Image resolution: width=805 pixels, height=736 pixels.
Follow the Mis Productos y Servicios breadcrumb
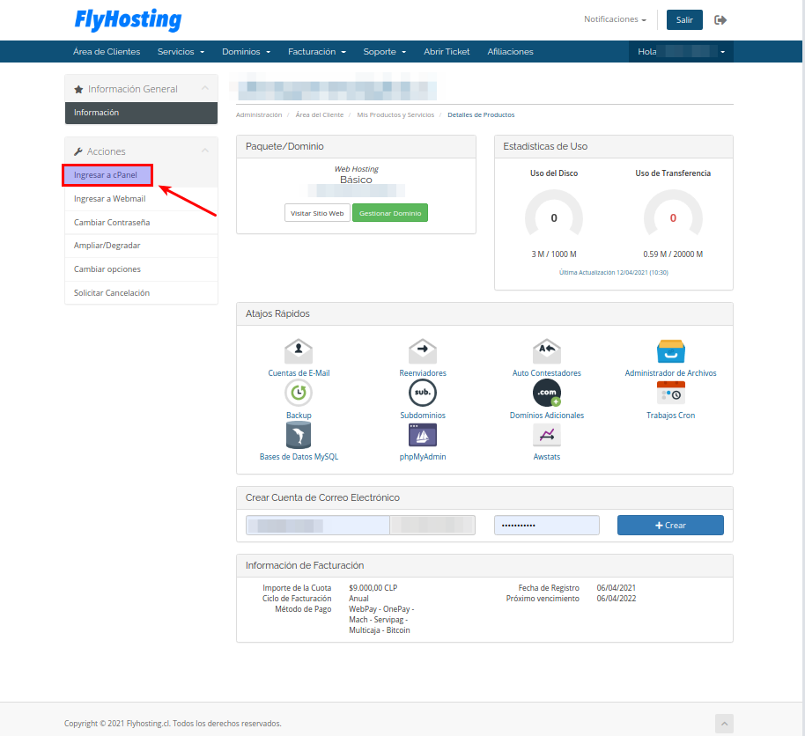pyautogui.click(x=395, y=115)
